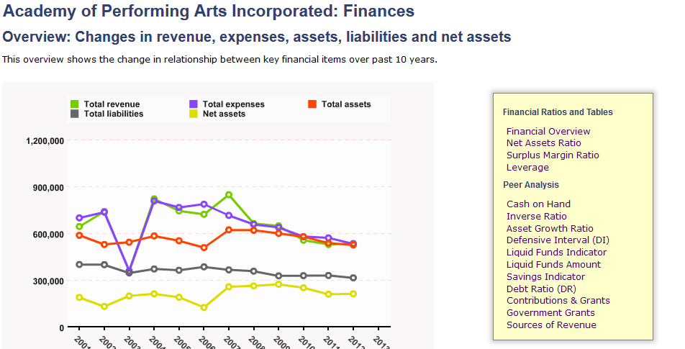Go to Sources of Revenue
The width and height of the screenshot is (685, 349).
click(551, 325)
